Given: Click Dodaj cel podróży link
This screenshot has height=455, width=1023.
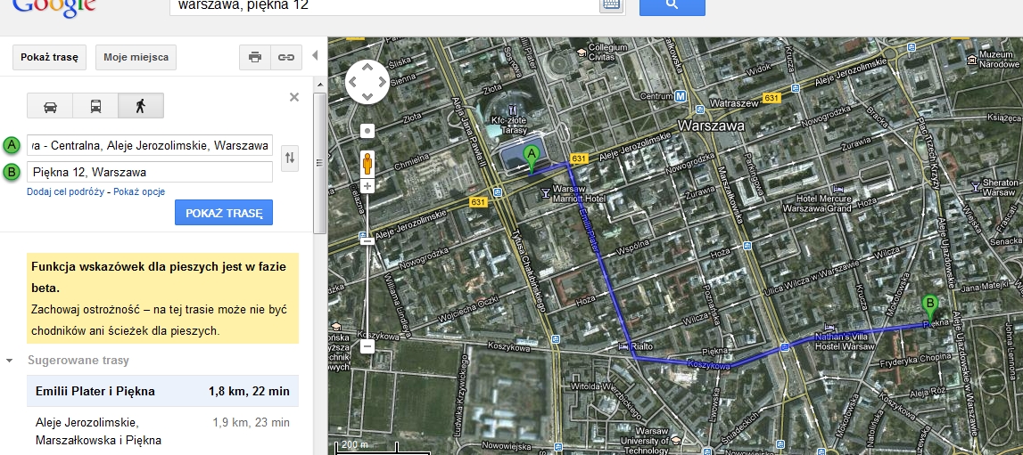Looking at the screenshot, I should pos(65,191).
